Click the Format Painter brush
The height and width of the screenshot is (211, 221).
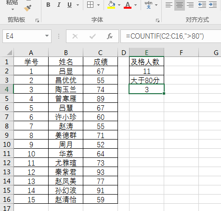[27, 8]
